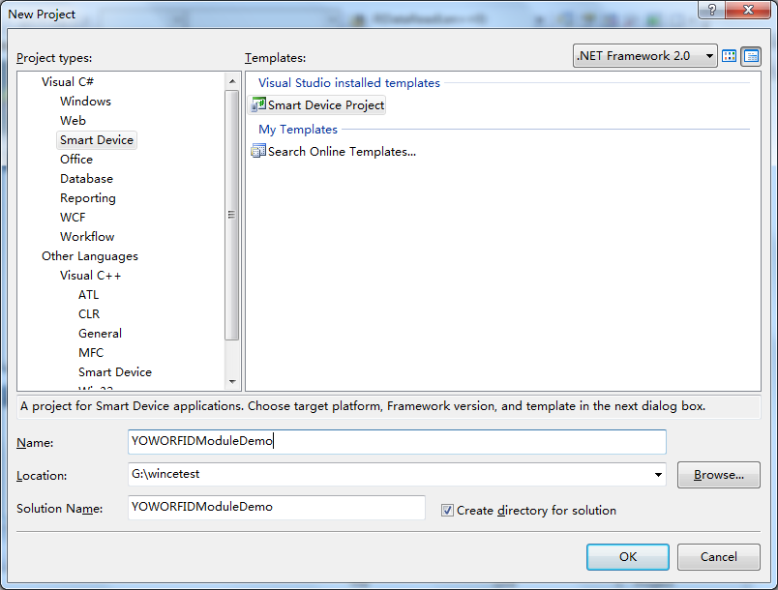Expand the Location path dropdown
The height and width of the screenshot is (590, 778).
[659, 475]
